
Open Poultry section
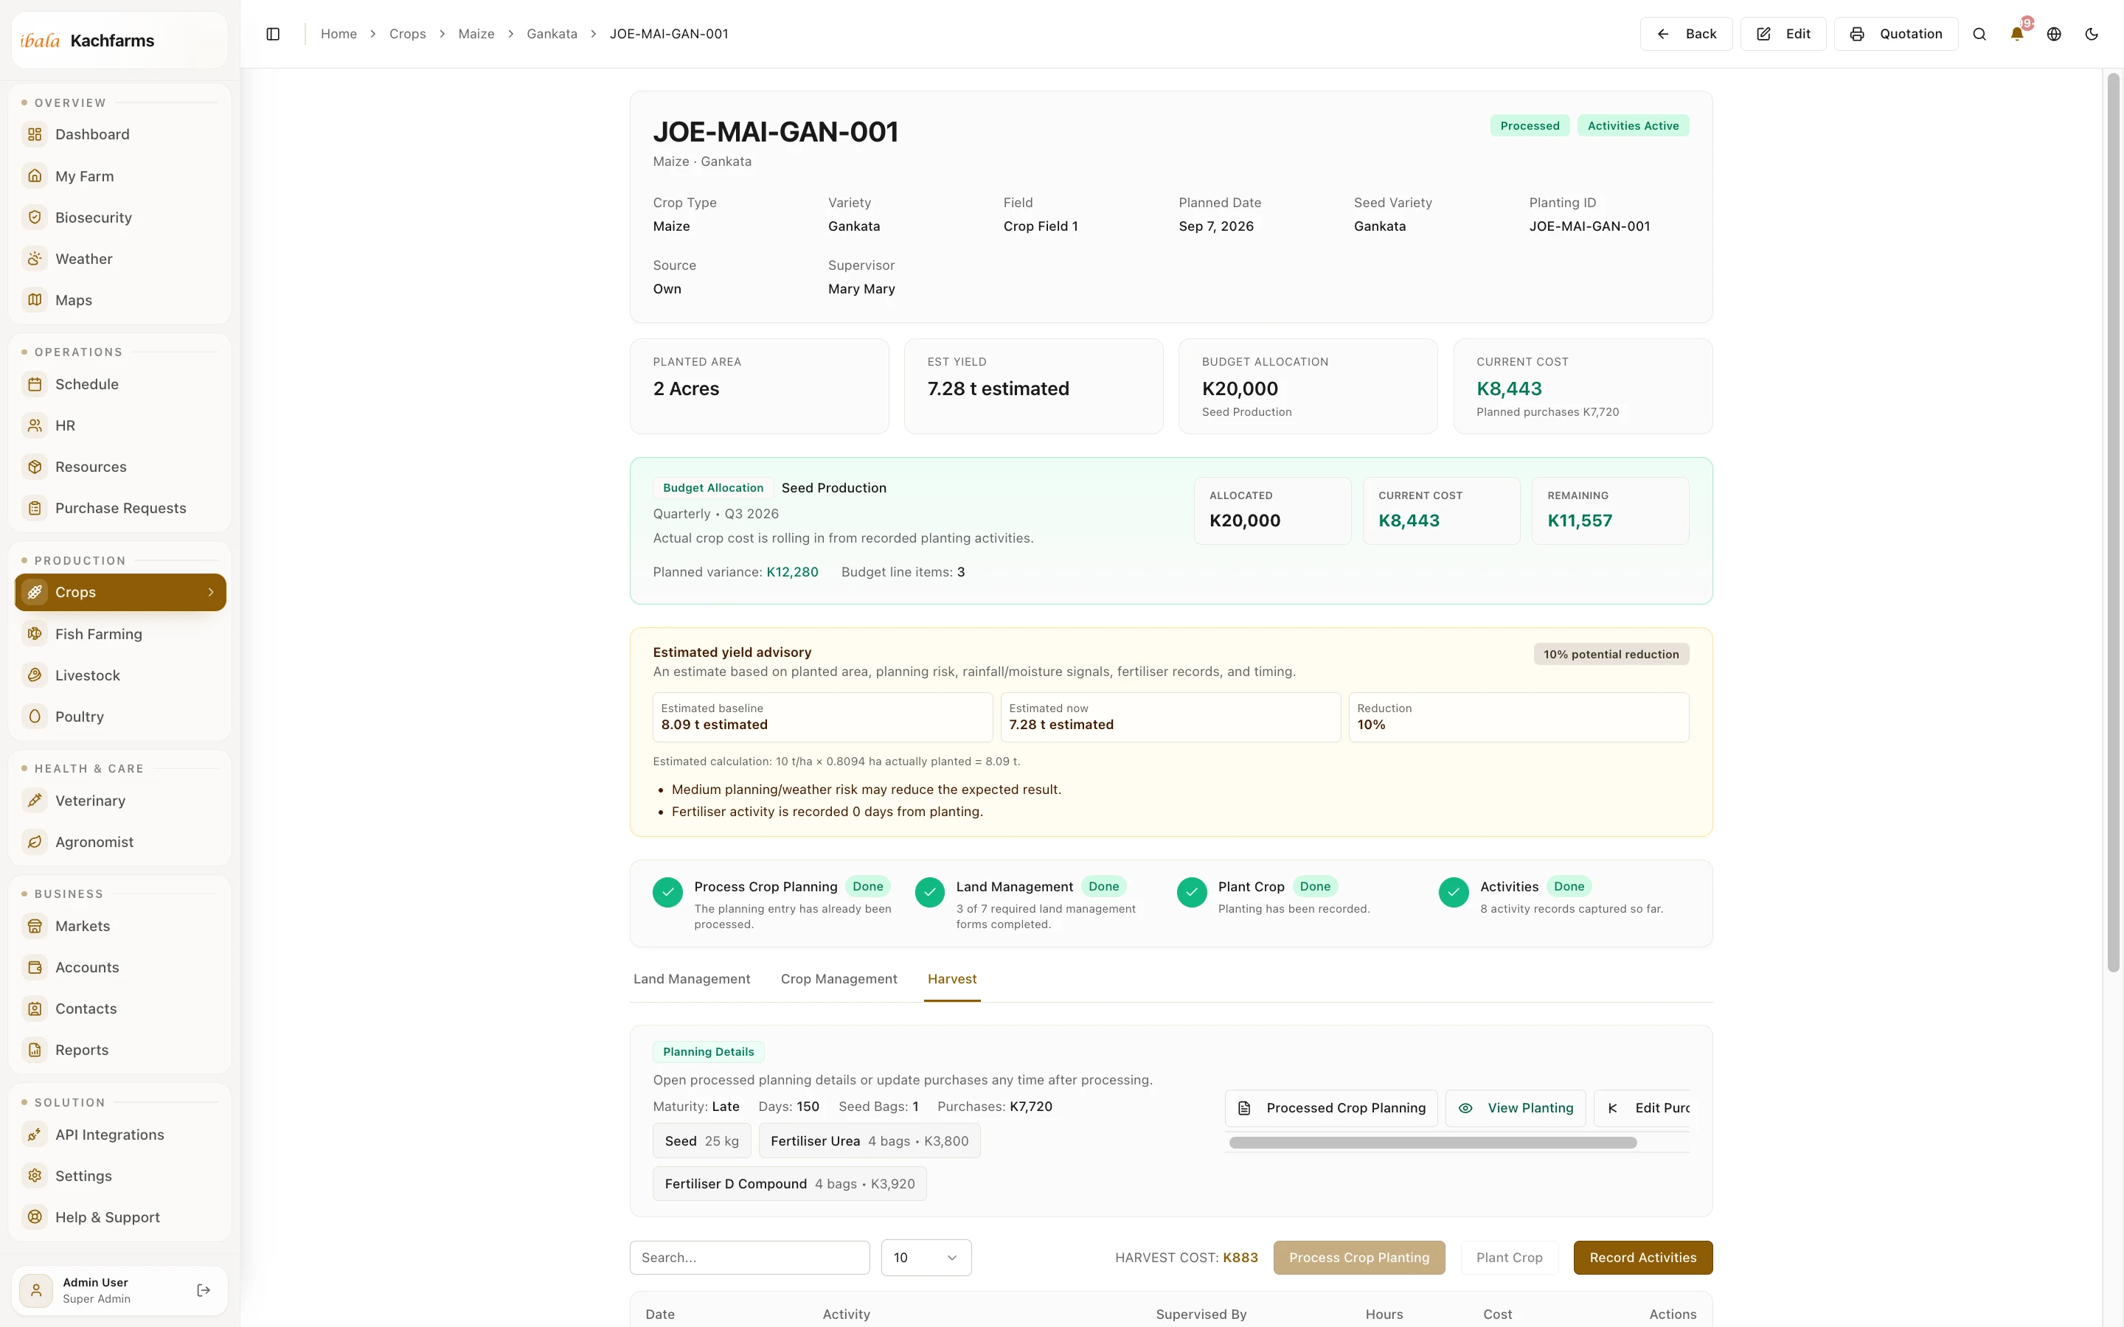point(120,716)
